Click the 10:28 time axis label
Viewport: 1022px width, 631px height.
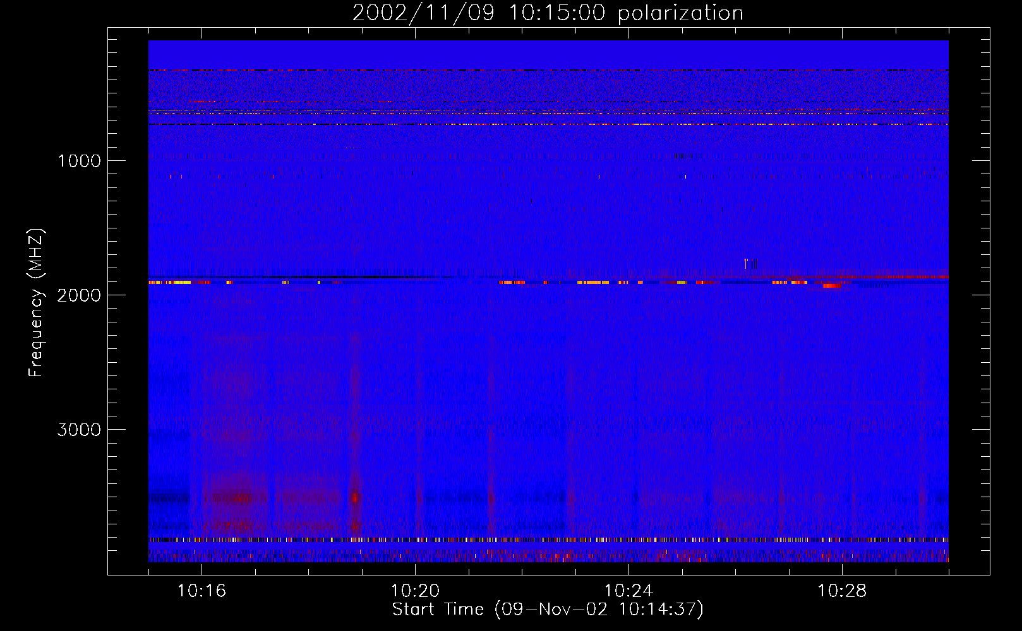pyautogui.click(x=842, y=591)
